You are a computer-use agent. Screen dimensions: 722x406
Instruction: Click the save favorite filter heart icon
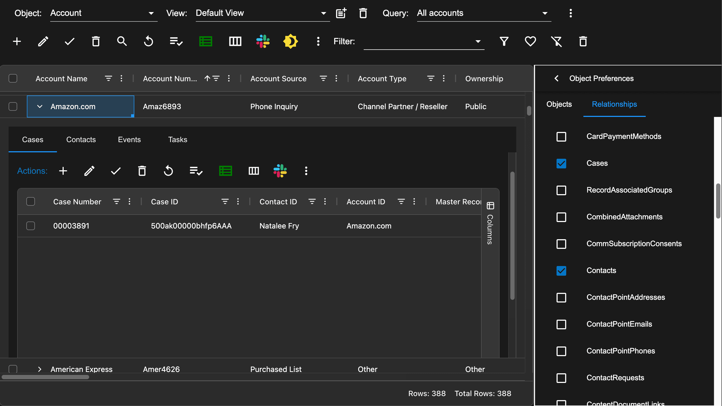(530, 41)
